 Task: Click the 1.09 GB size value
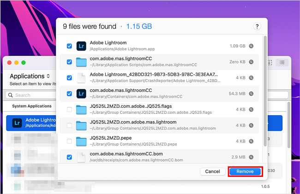[237, 46]
